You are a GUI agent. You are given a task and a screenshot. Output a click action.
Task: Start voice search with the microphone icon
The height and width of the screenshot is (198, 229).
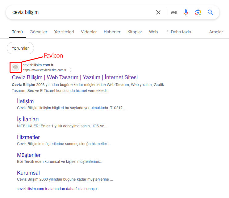186,12
